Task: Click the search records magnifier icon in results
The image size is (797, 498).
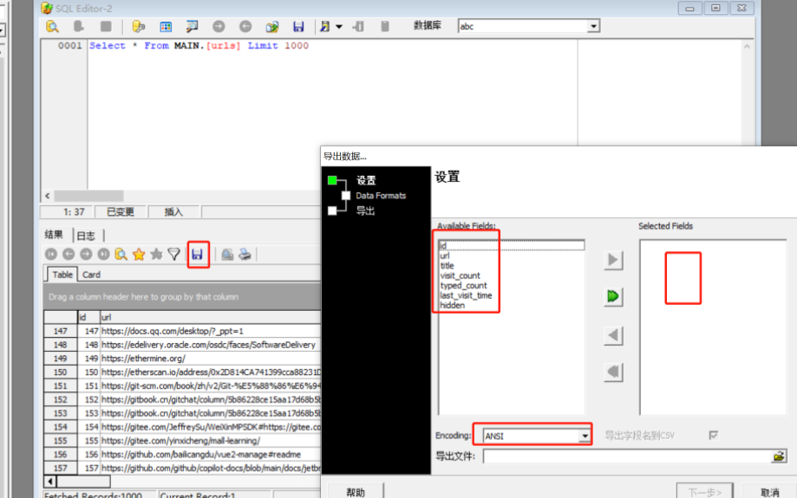Action: pyautogui.click(x=121, y=255)
